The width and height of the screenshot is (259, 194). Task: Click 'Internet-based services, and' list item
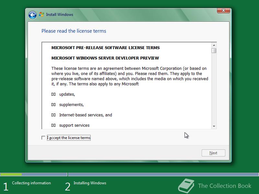pos(85,115)
